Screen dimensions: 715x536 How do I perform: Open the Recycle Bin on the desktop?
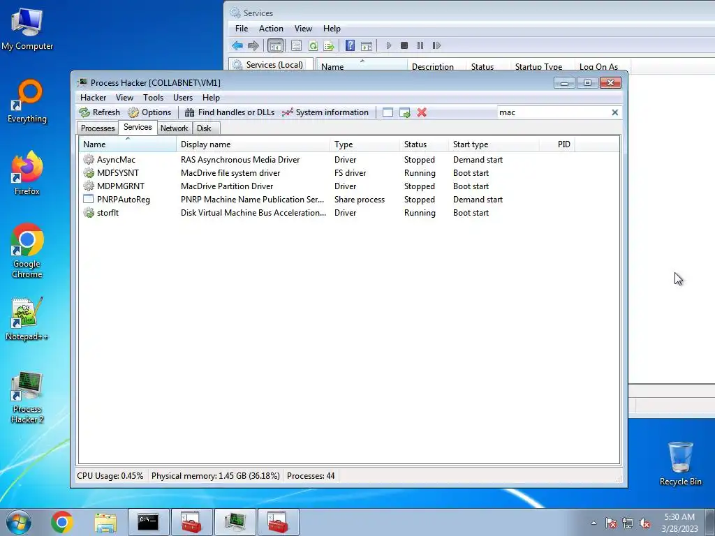pos(680,463)
